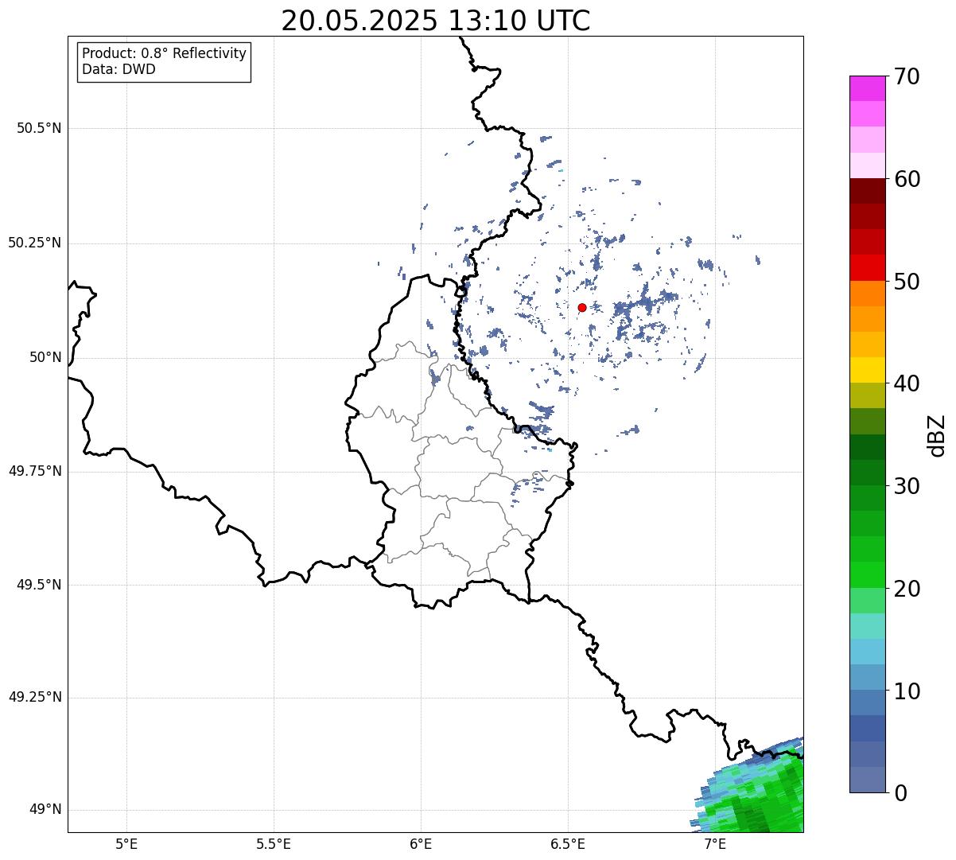Click the colorbar tick label 30
The width and height of the screenshot is (956, 860).
907,486
